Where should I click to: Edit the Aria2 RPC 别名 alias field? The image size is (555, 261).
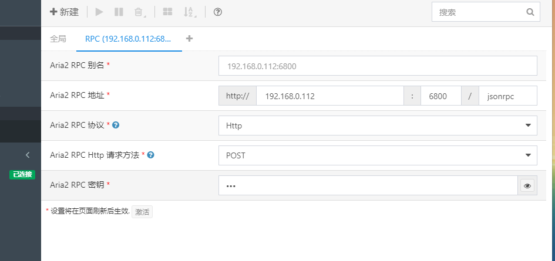tap(378, 66)
